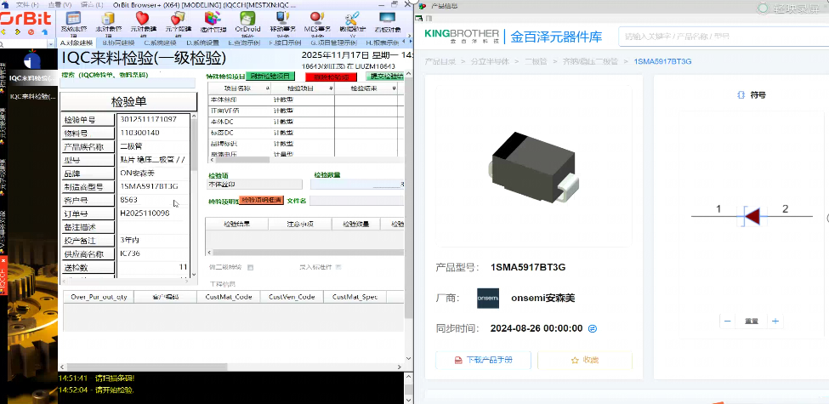Toggle the 录入标准件 checkbox

(338, 267)
